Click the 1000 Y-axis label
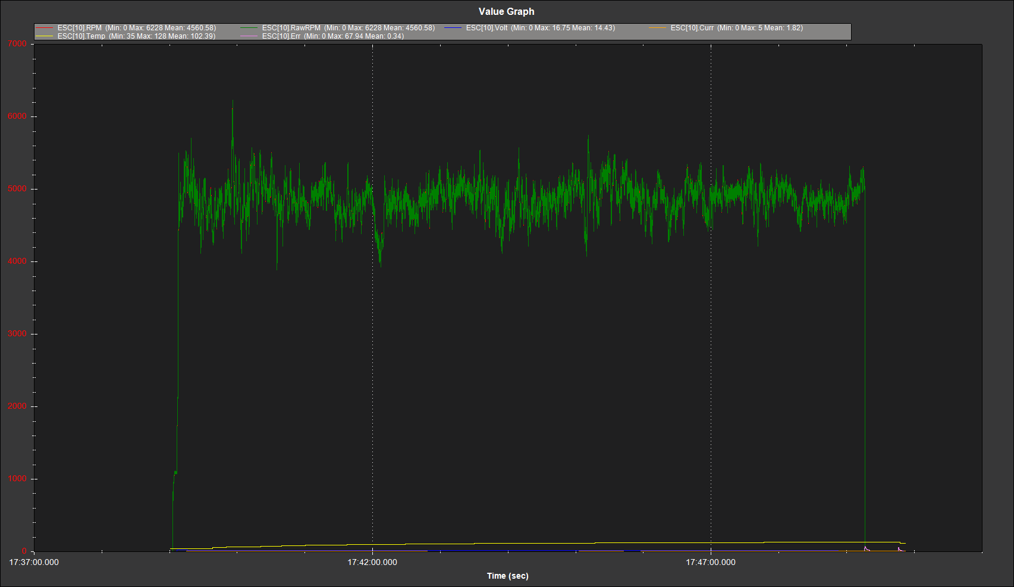Screen dimensions: 1014x587 point(17,479)
